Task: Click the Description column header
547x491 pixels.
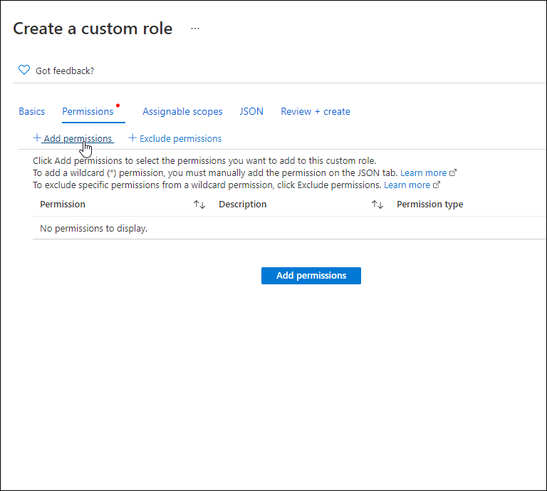Action: tap(243, 205)
